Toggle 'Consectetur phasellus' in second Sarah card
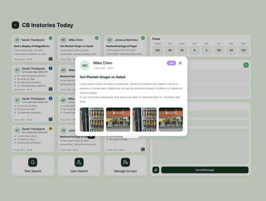The image size is (266, 201). tap(28, 82)
